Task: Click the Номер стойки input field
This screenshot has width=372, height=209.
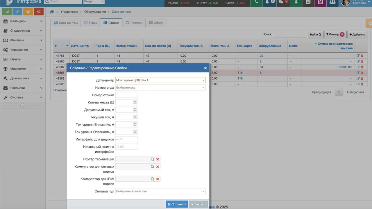Action: 126,95
